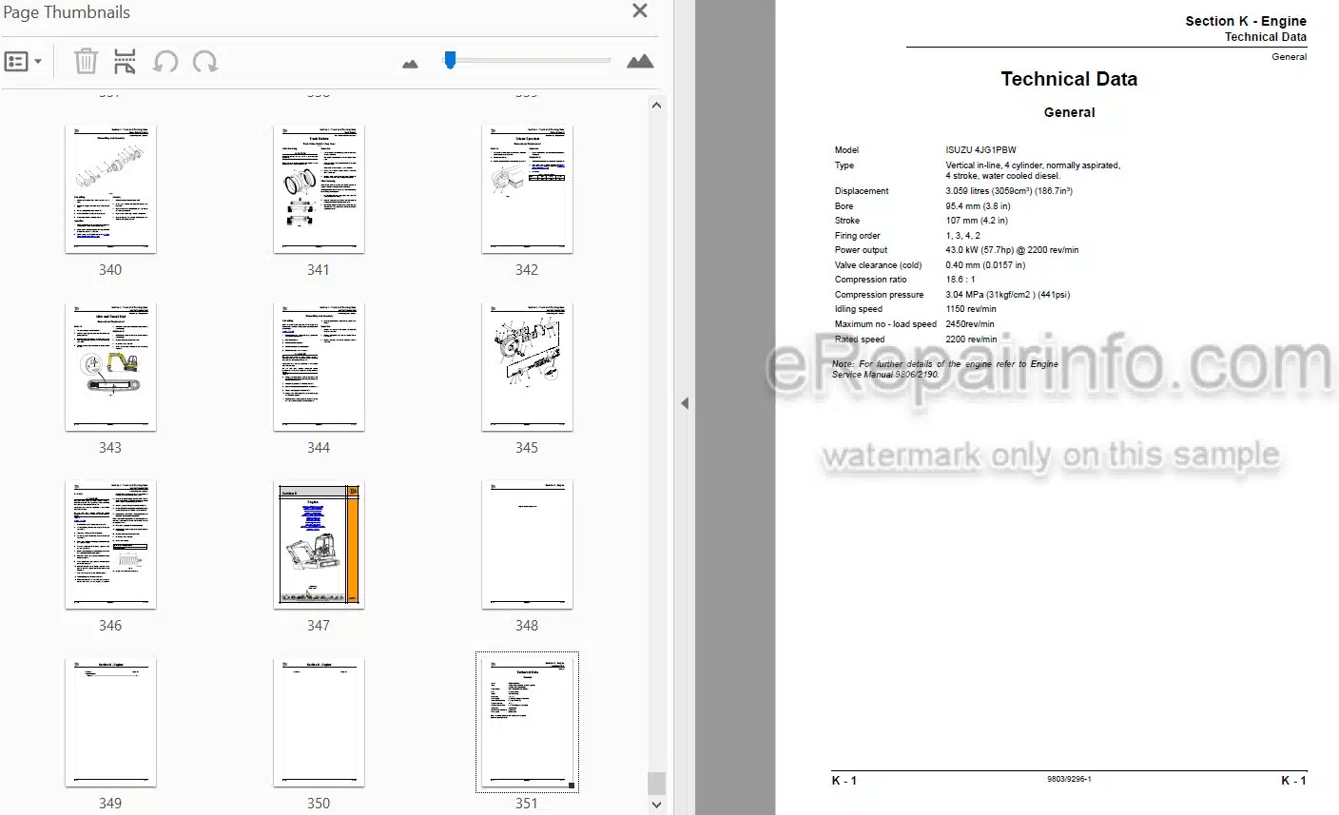Click the insert page break icon
Image resolution: width=1339 pixels, height=815 pixels.
[125, 62]
